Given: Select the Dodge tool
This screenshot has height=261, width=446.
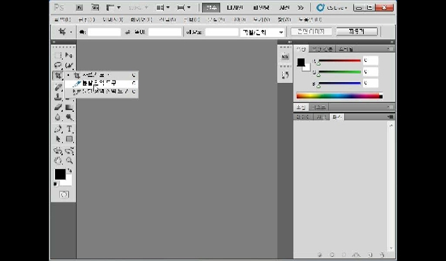Looking at the screenshot, I should click(x=69, y=117).
